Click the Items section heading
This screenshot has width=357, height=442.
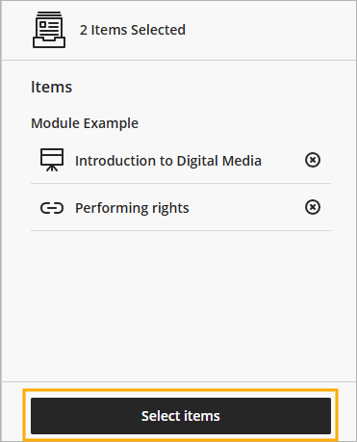[x=51, y=87]
